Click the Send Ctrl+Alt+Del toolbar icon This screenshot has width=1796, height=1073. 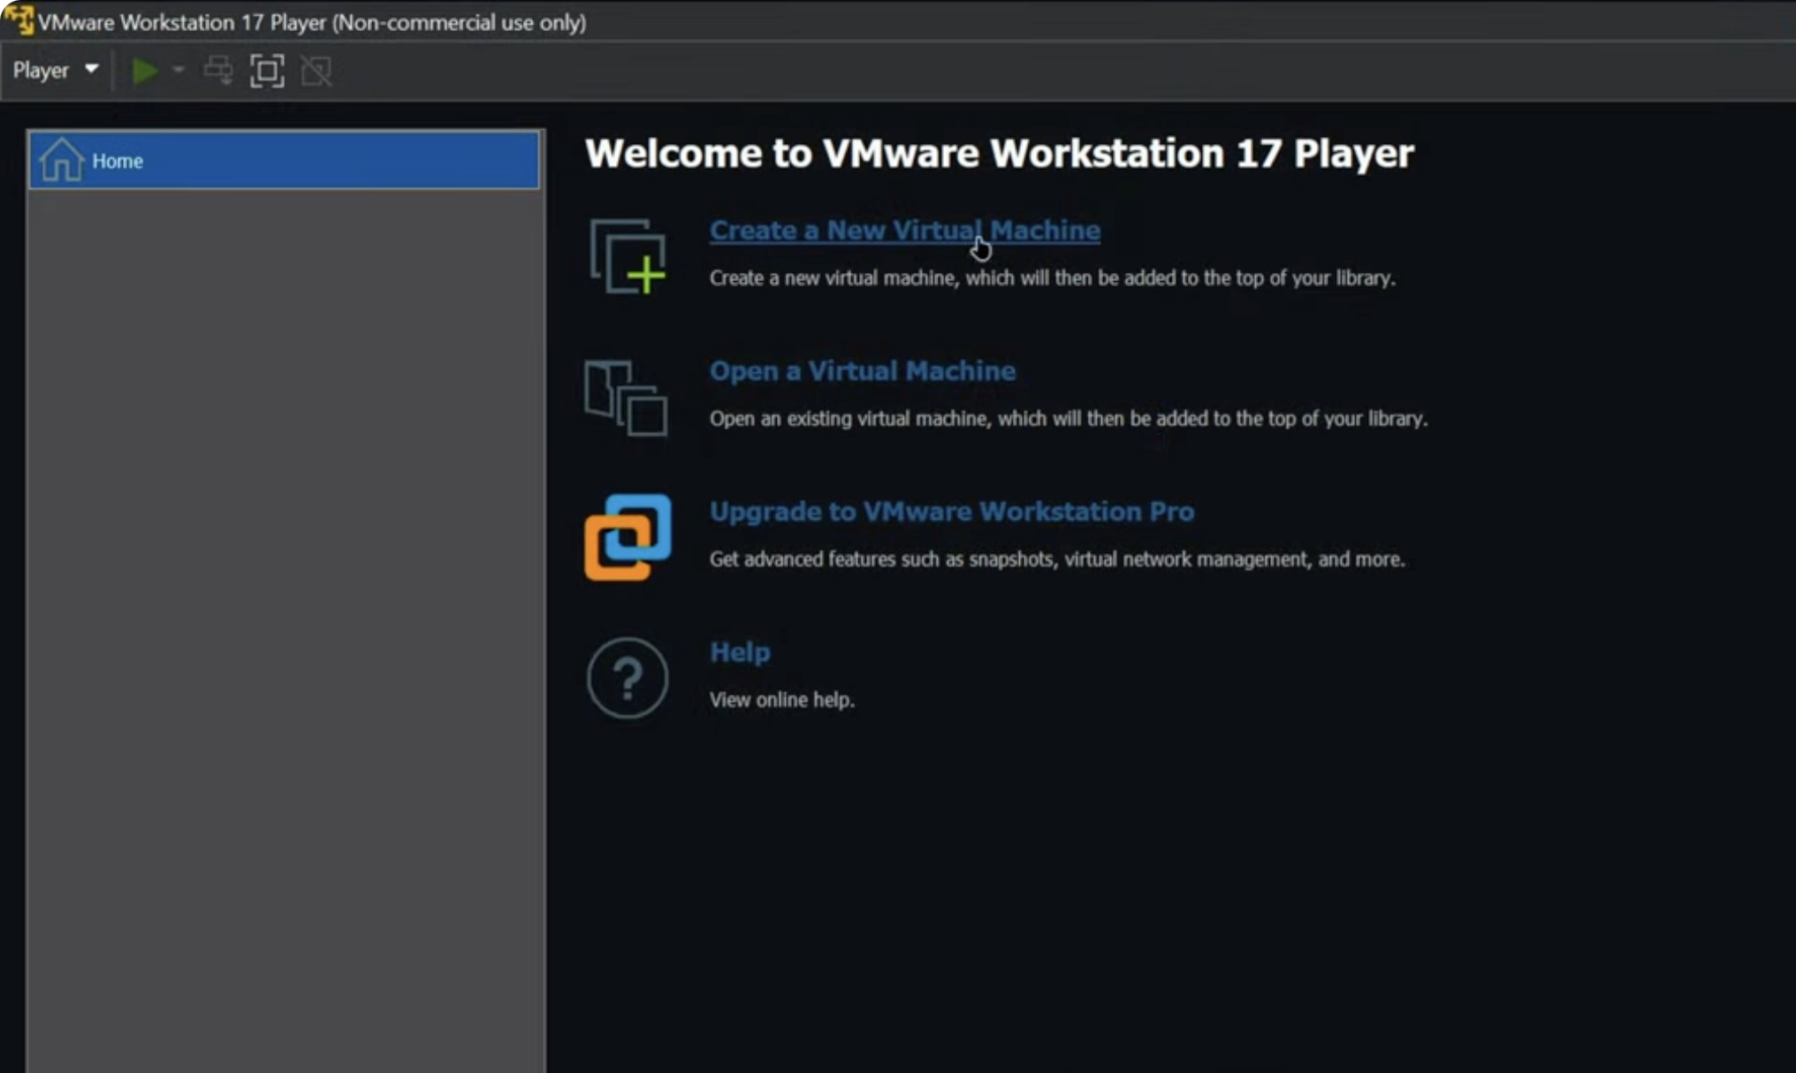(x=218, y=71)
